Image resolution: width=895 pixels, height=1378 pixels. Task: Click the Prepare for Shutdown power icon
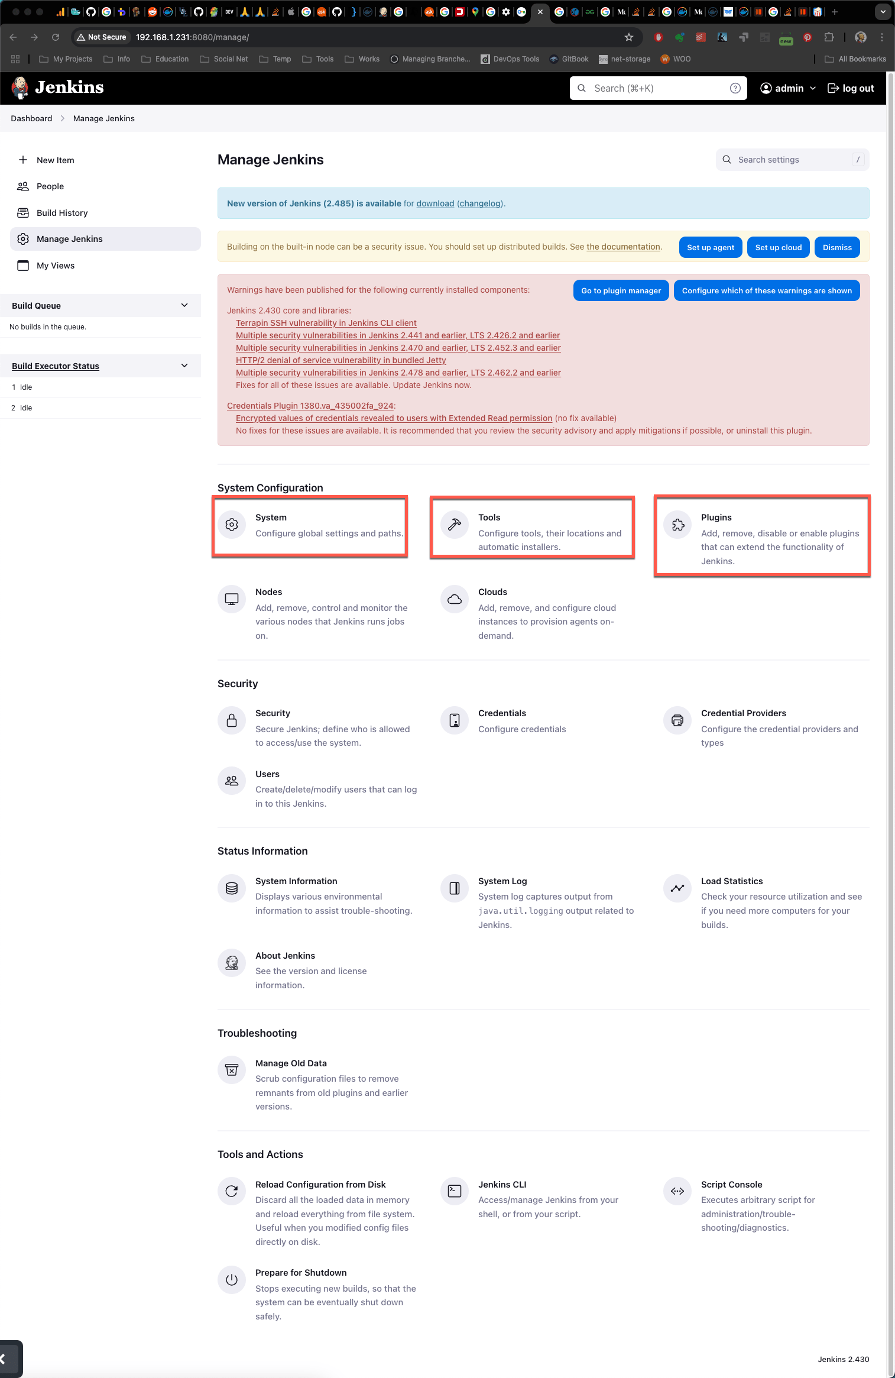point(232,1280)
